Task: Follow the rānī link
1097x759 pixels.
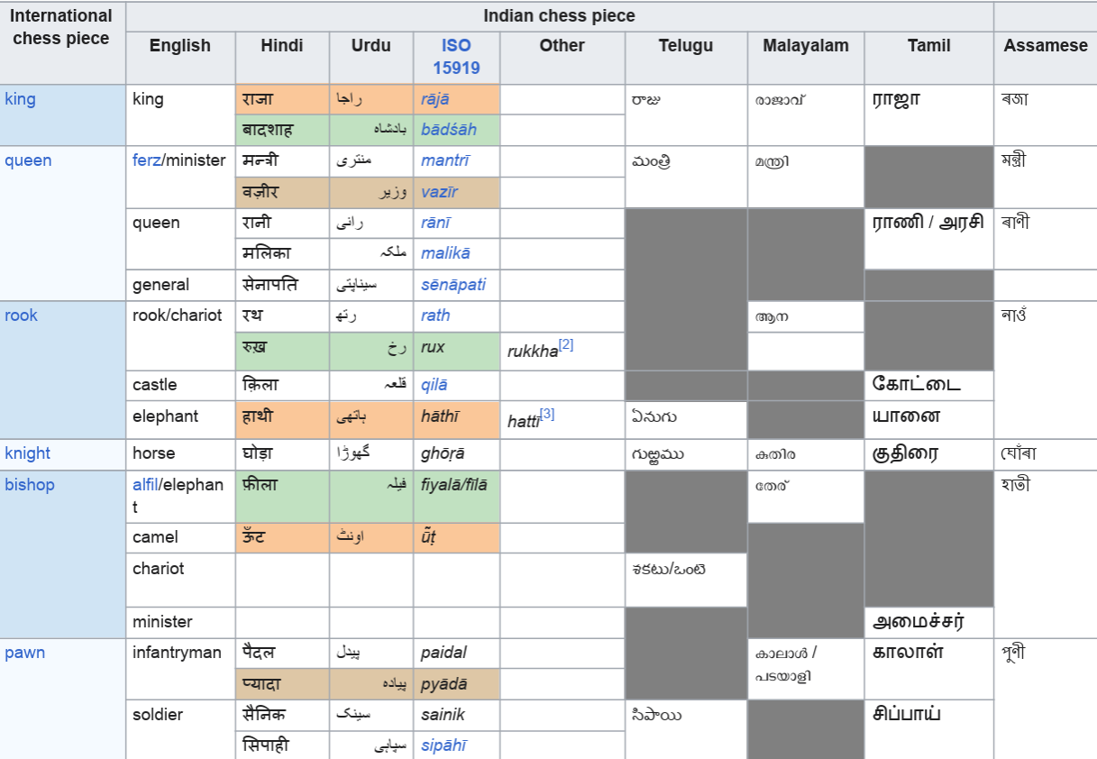Action: click(435, 223)
